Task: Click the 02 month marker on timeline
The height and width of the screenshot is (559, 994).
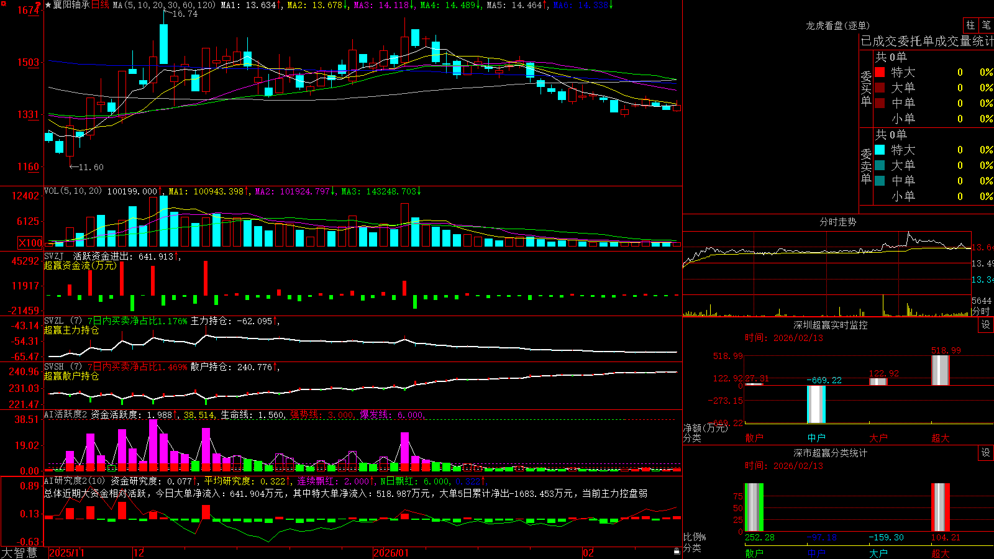Action: 588,553
